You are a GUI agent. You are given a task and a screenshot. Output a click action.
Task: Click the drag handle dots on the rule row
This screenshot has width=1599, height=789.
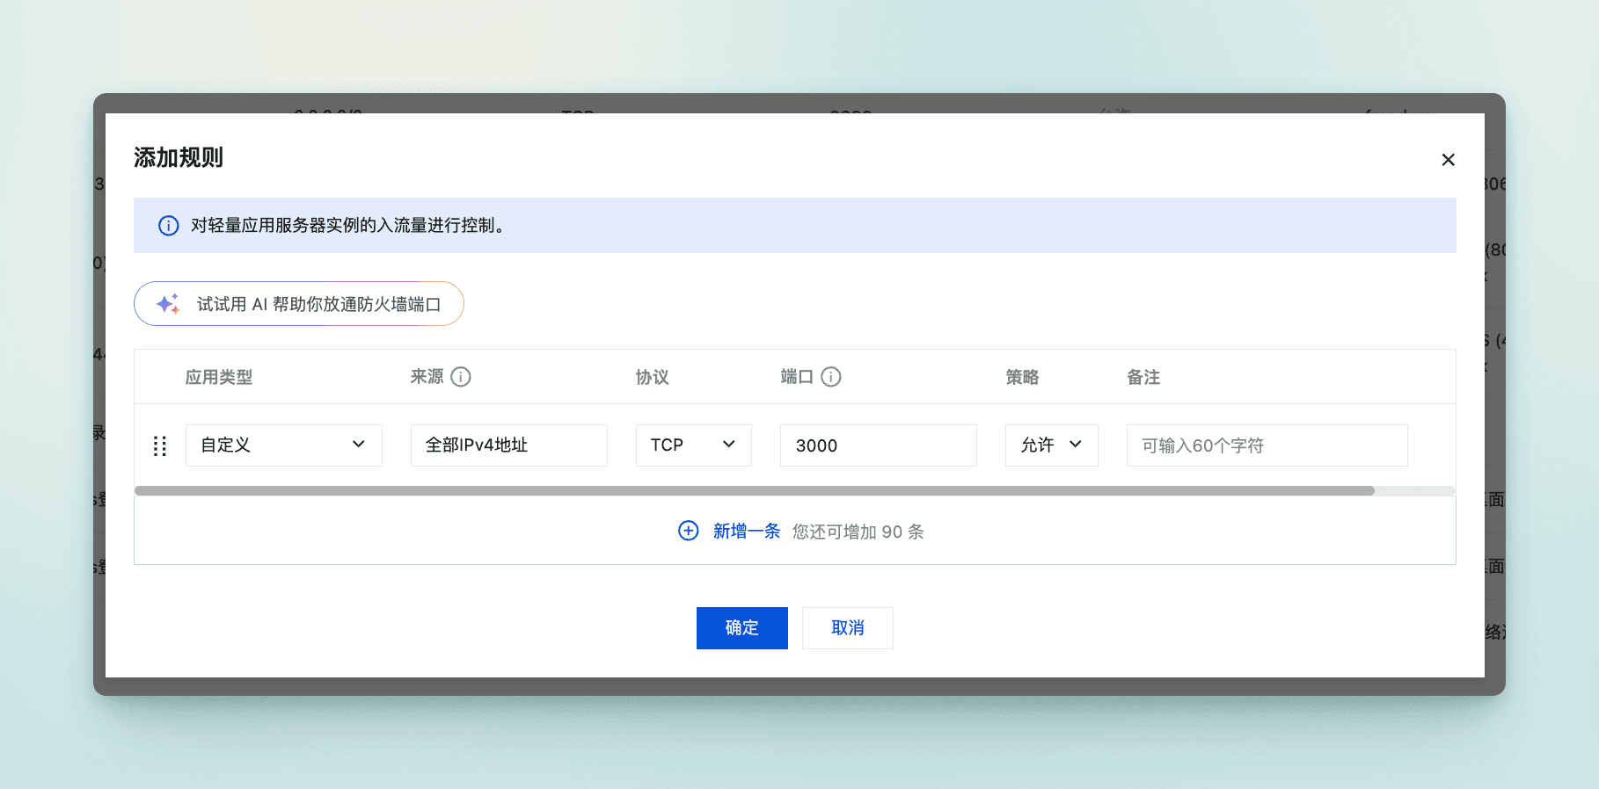pos(160,445)
